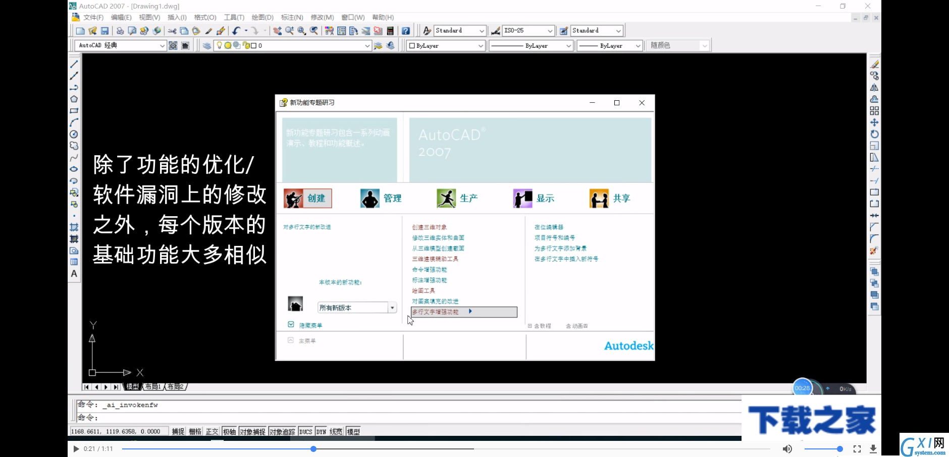Open the 创建三维对象 link

click(x=429, y=227)
